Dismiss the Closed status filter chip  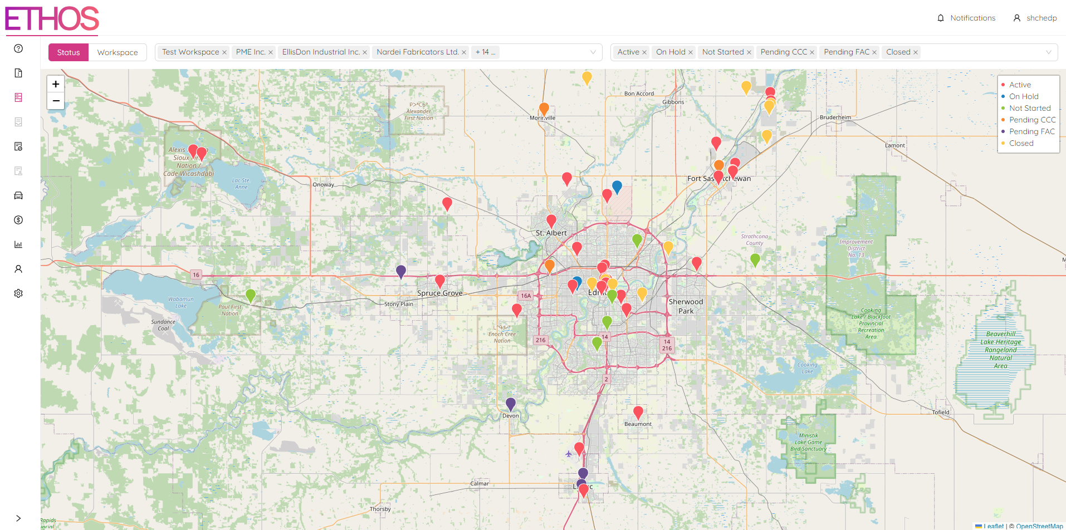(x=915, y=52)
